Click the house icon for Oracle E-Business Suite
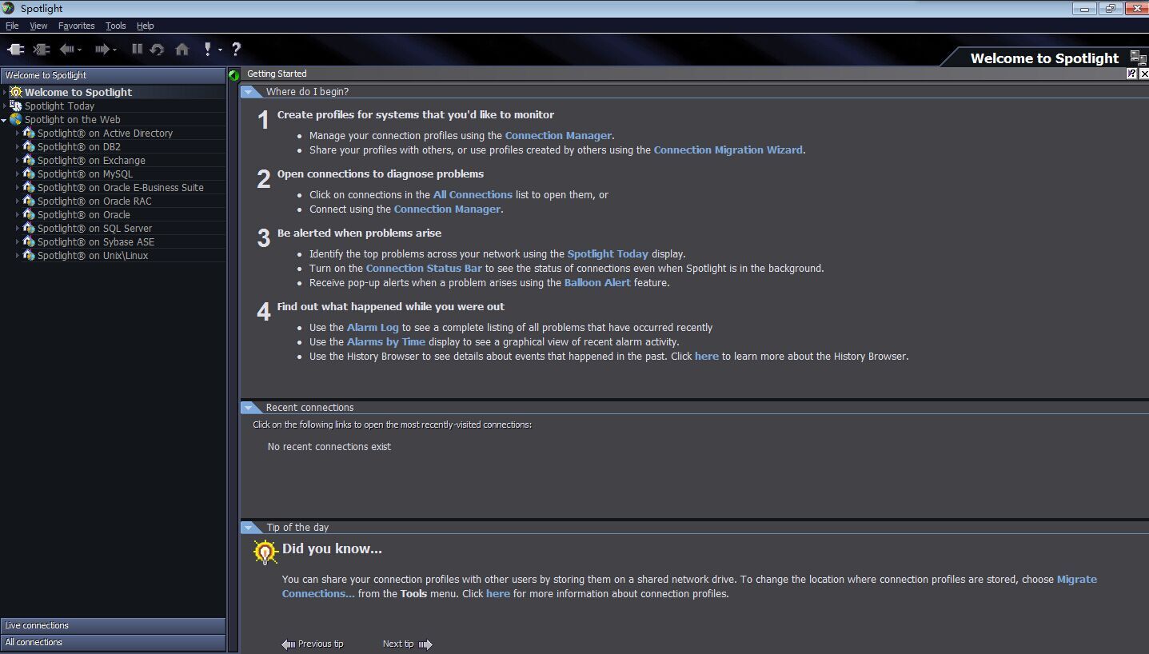The image size is (1149, 654). pos(29,187)
